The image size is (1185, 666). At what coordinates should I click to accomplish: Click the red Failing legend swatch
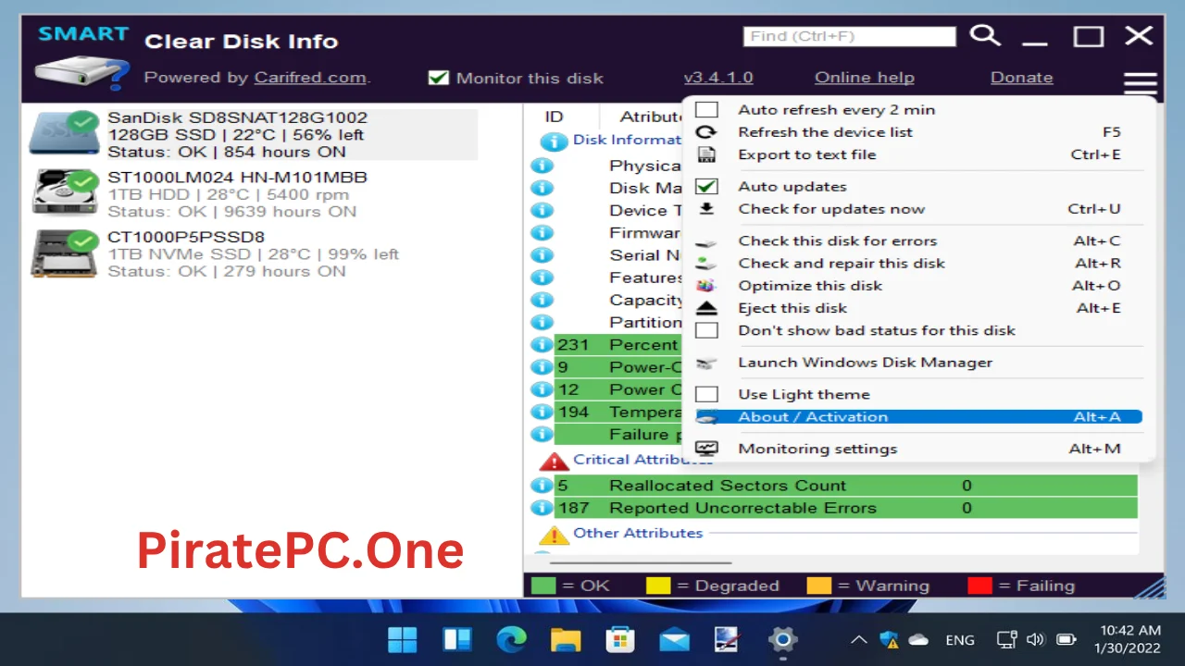pyautogui.click(x=979, y=586)
